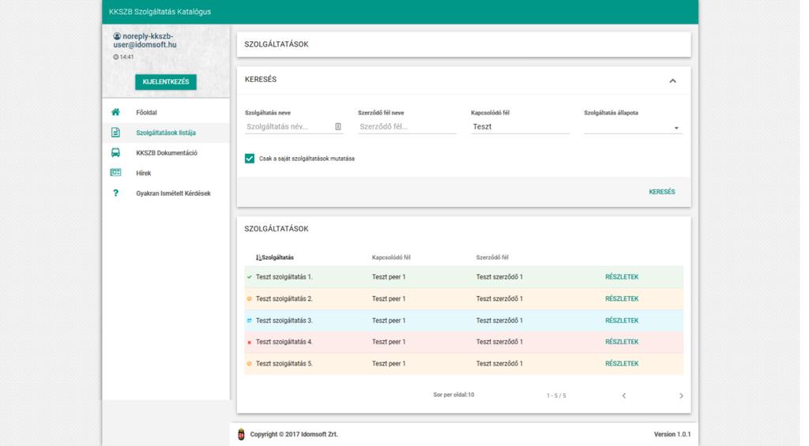Open the Sor per oldal rows selector
The width and height of the screenshot is (809, 446).
pos(453,395)
